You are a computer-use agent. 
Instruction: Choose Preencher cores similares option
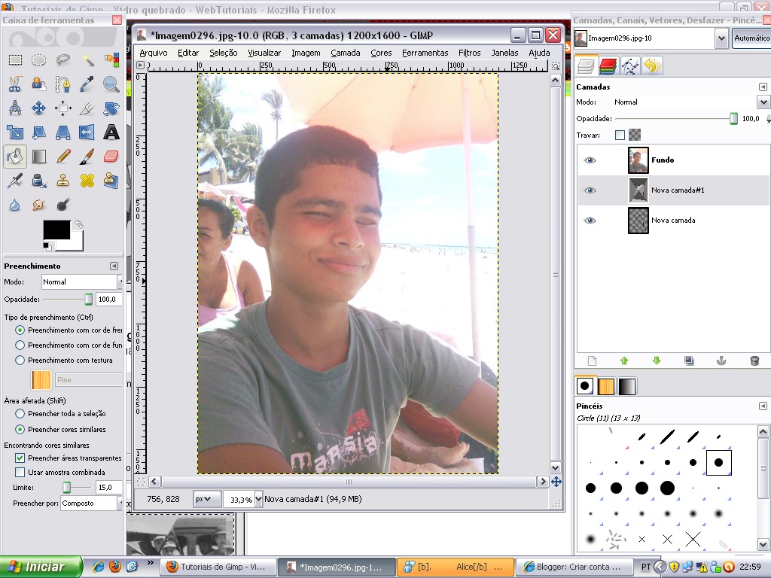click(x=20, y=429)
